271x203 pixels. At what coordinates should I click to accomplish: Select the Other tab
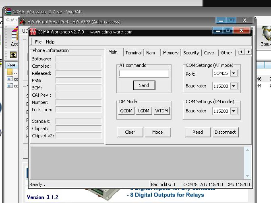pos(226,53)
